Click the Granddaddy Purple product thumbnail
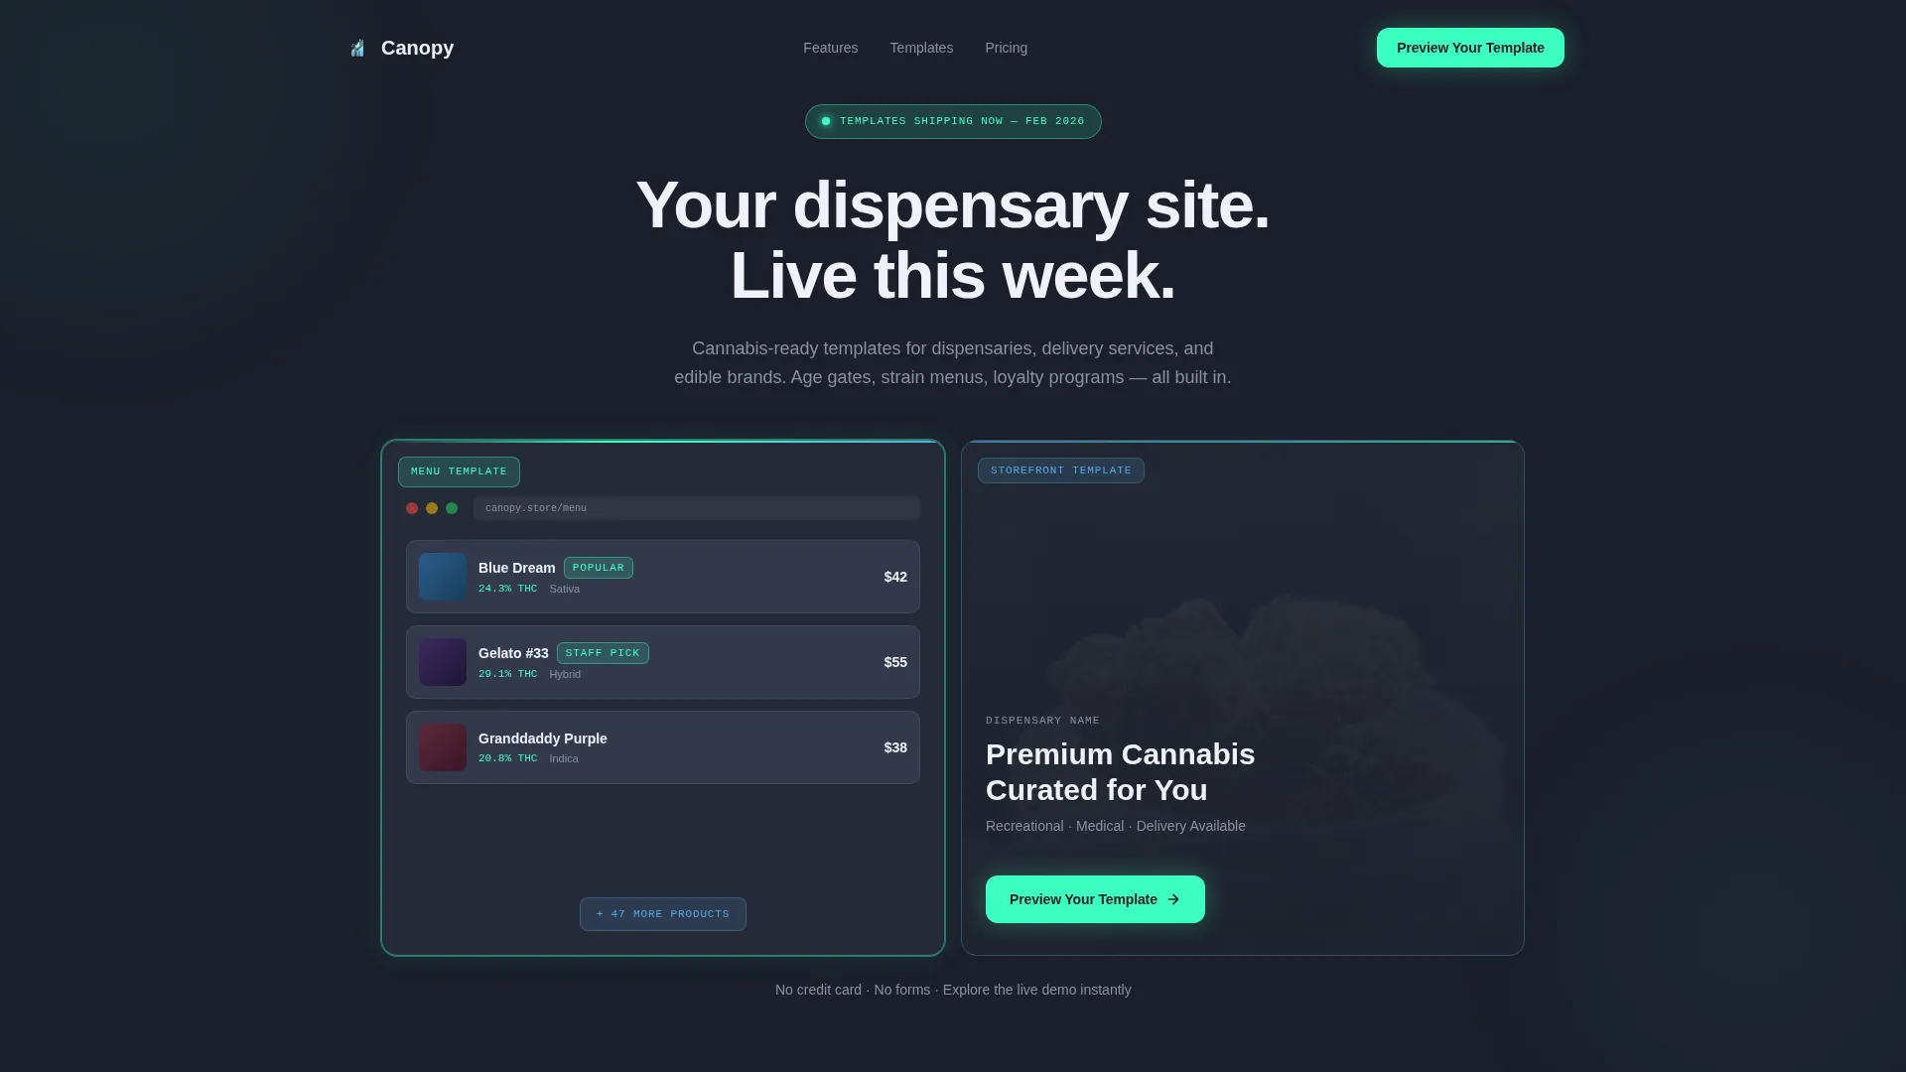Image resolution: width=1906 pixels, height=1072 pixels. (443, 747)
